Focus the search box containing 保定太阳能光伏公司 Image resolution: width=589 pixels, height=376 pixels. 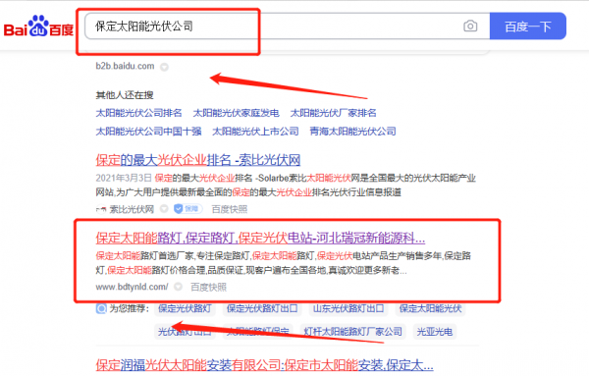tap(288, 26)
